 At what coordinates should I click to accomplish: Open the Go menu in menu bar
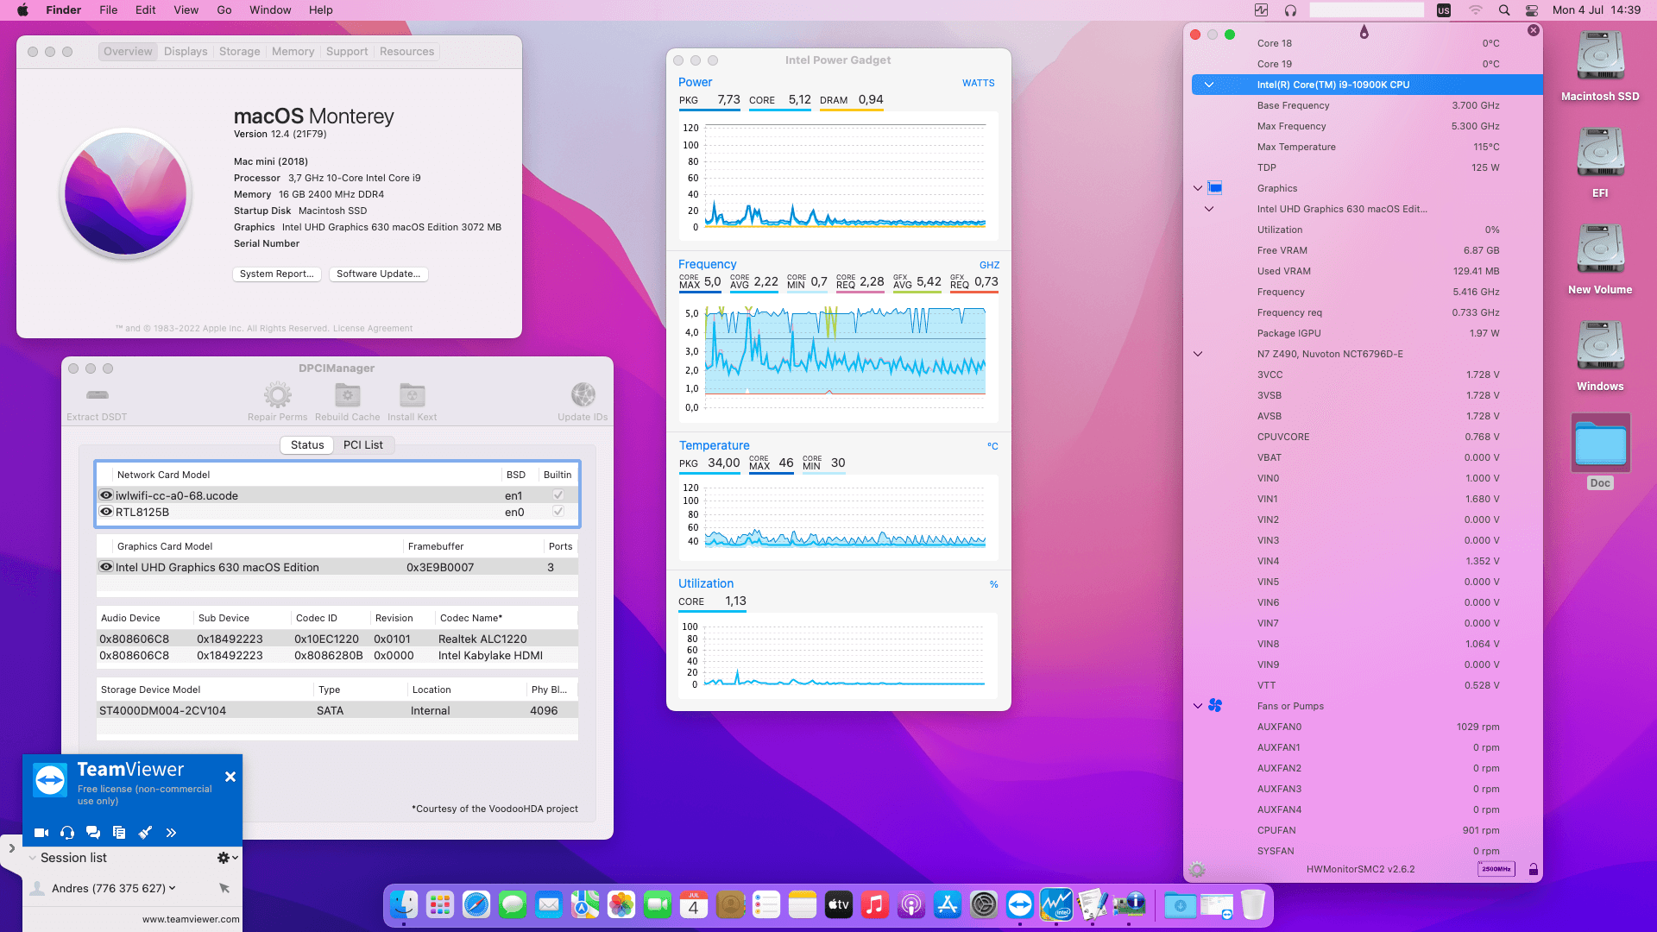[224, 10]
